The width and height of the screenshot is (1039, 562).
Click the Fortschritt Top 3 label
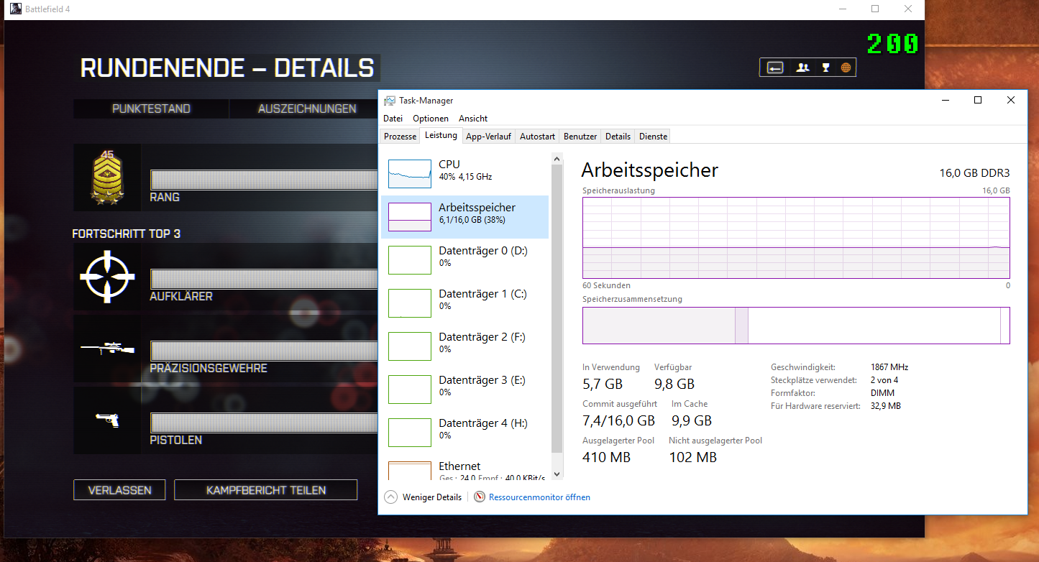point(127,234)
